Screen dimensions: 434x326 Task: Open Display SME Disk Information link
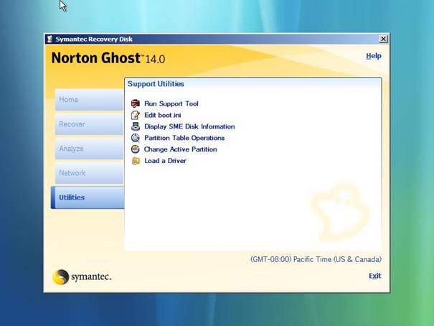[x=189, y=126]
